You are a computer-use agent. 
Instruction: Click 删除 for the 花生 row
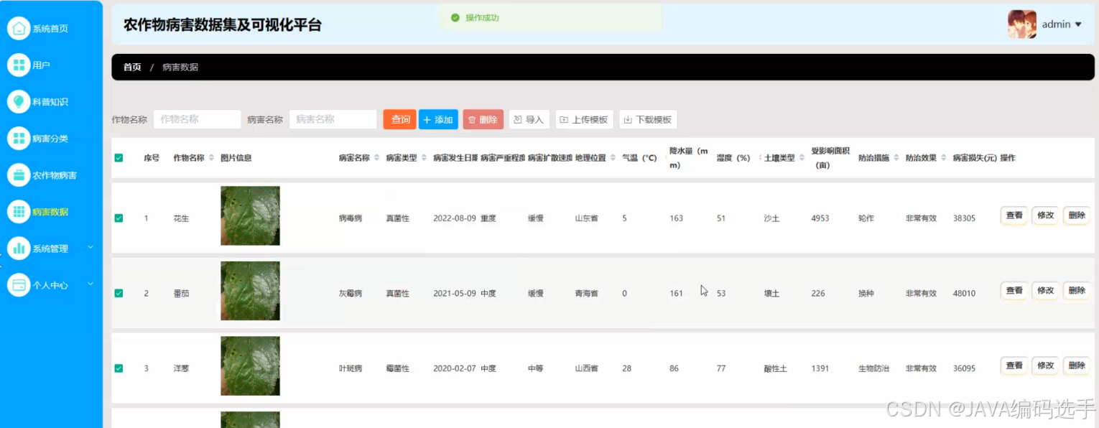[1077, 215]
